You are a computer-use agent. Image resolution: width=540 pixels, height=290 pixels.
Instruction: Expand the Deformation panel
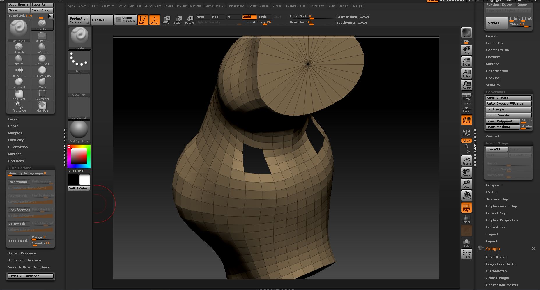click(497, 71)
